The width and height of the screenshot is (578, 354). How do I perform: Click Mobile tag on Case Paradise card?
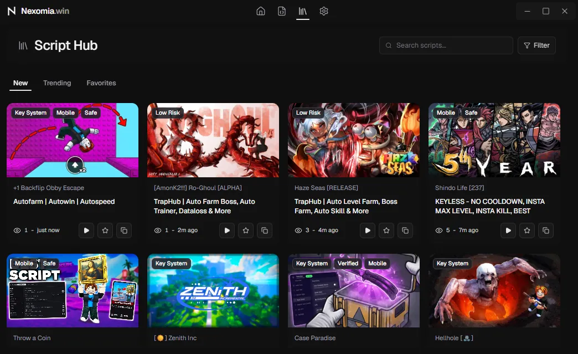coord(378,263)
